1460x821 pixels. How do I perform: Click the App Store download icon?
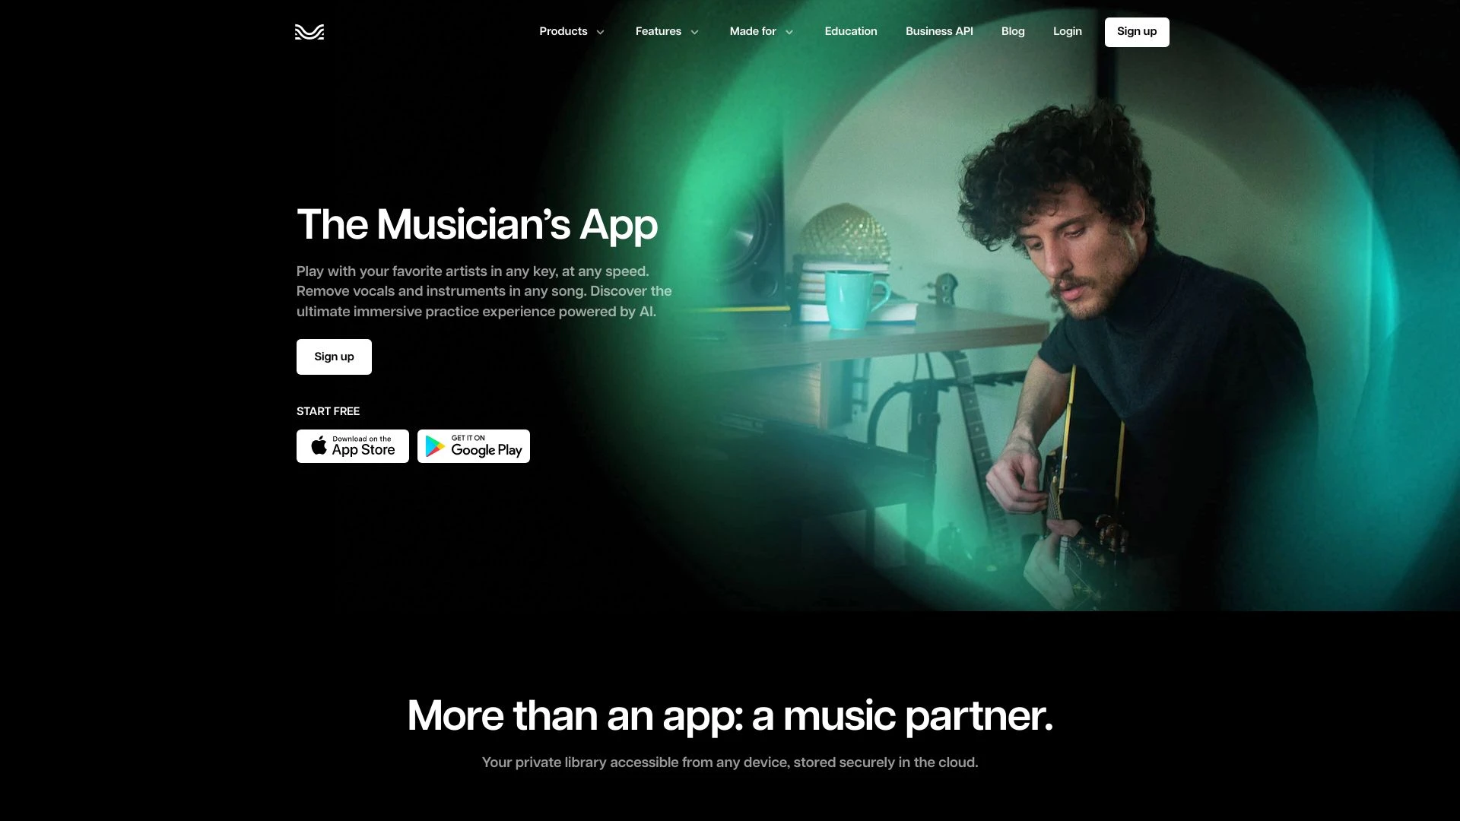[352, 446]
